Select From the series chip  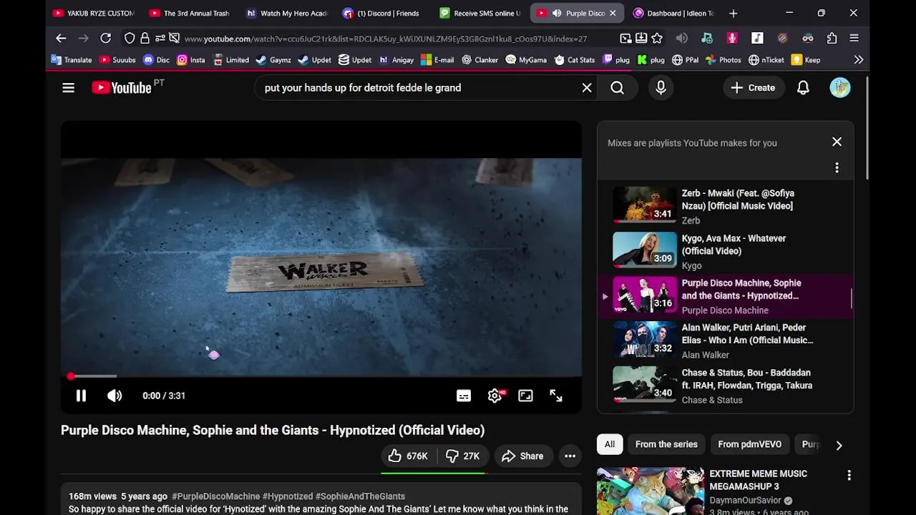pos(666,444)
